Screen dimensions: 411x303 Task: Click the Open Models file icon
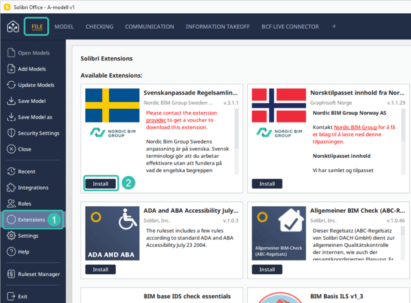(11, 53)
